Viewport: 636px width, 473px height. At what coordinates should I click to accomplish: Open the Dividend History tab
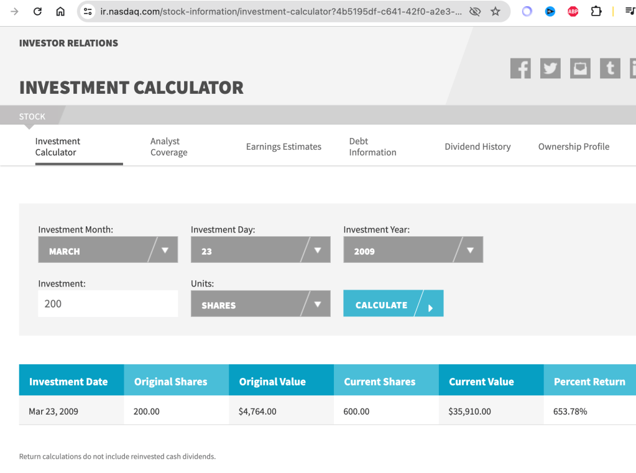(477, 147)
